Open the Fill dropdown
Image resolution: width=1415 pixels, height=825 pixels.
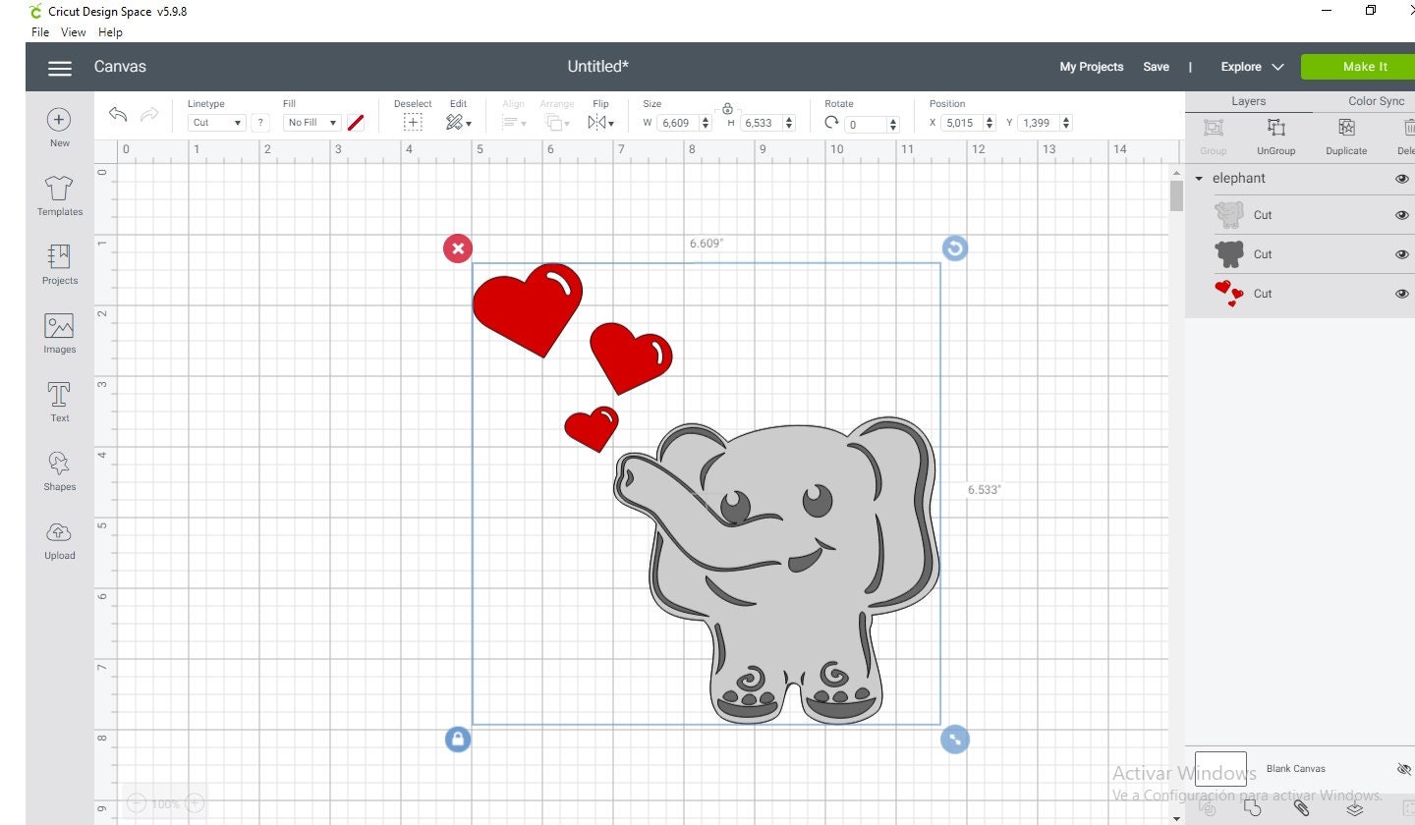(311, 122)
